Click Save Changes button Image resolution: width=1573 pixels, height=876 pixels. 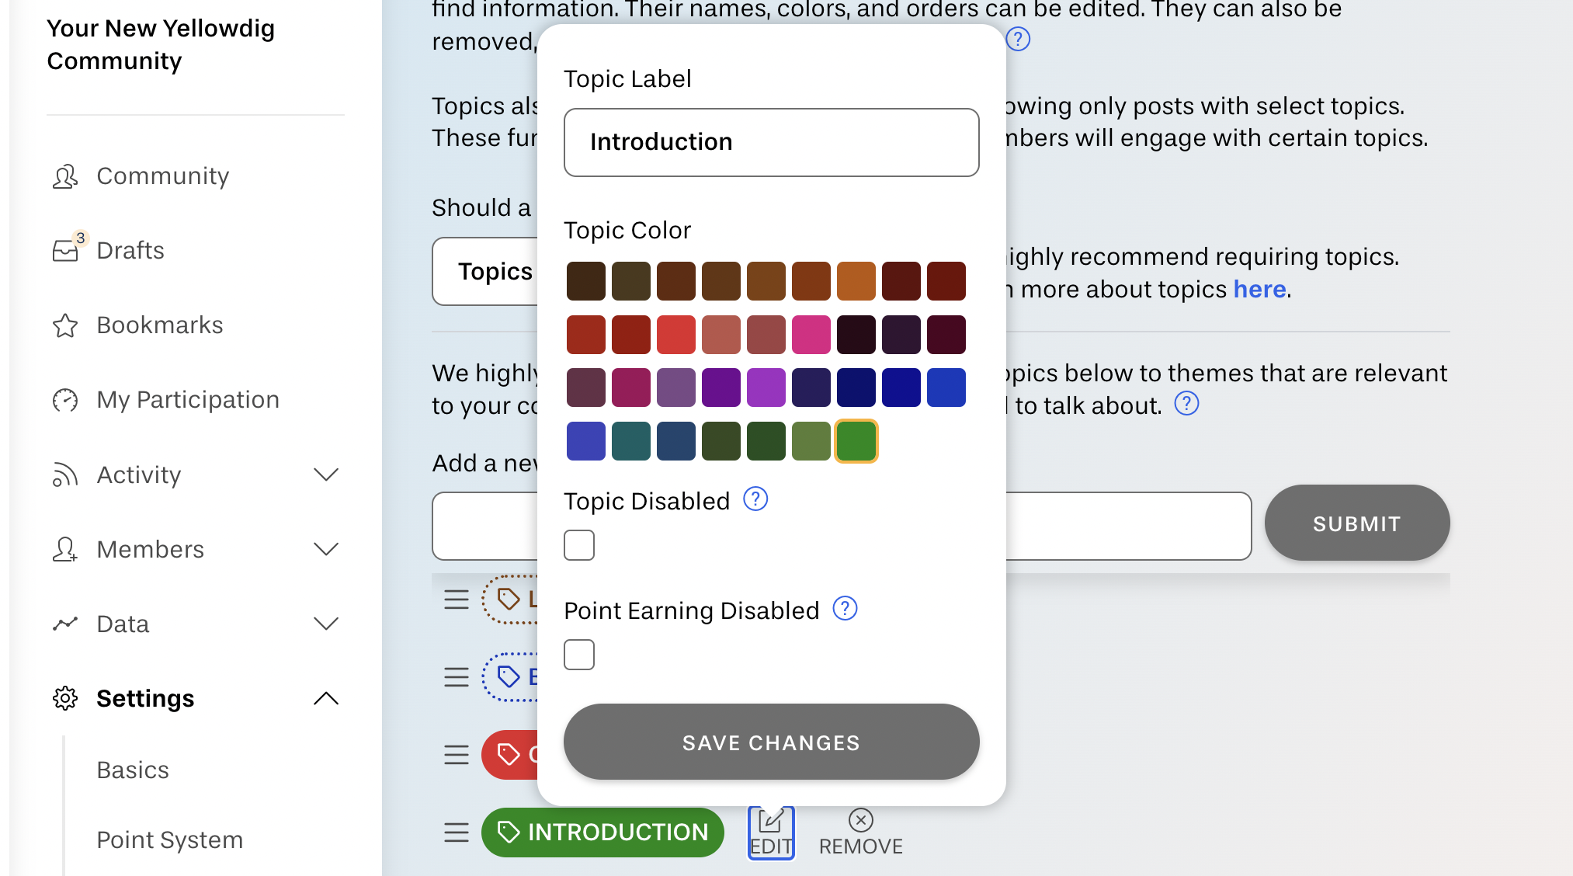pos(771,741)
